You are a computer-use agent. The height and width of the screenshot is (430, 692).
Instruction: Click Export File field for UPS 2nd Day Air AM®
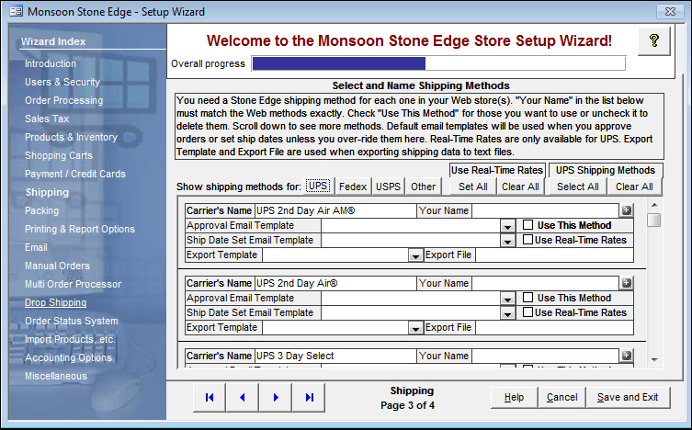click(x=554, y=255)
